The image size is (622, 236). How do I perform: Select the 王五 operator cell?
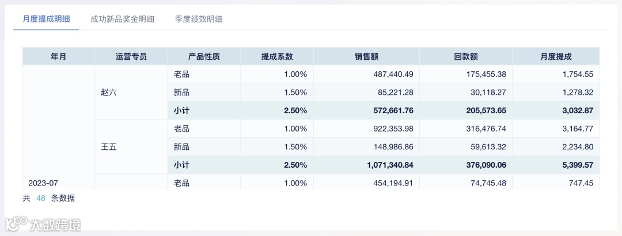pyautogui.click(x=109, y=147)
